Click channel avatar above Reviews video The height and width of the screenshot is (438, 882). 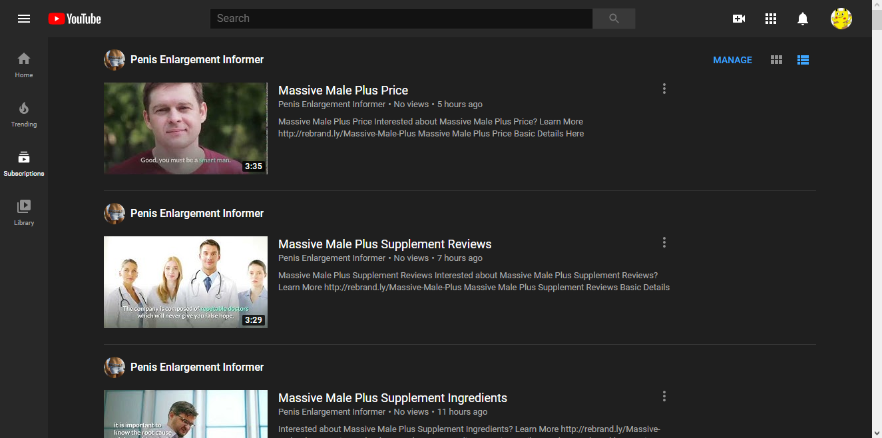click(114, 214)
